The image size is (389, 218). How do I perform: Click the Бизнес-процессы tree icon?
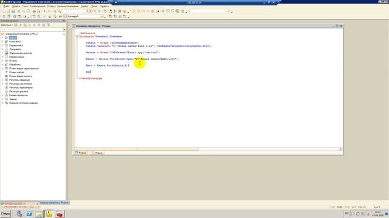tap(7, 95)
